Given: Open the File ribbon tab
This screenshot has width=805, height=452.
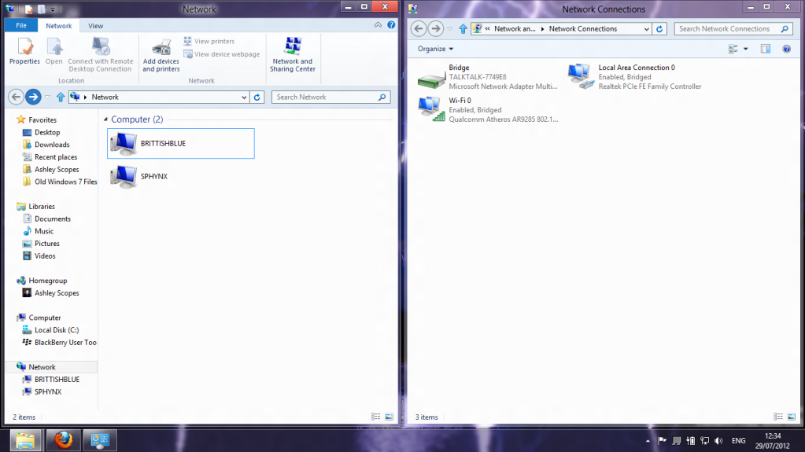Looking at the screenshot, I should pos(21,26).
